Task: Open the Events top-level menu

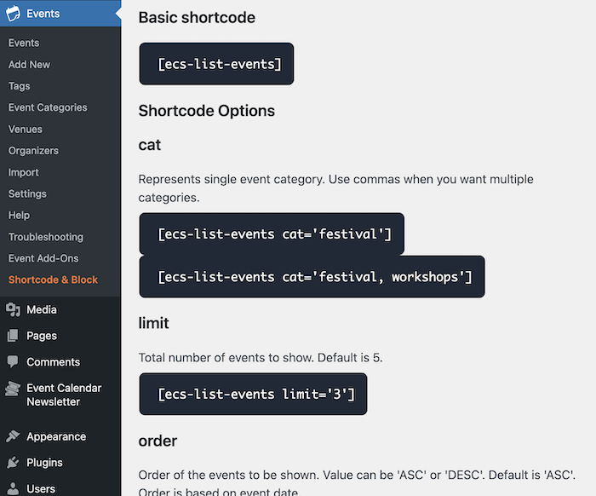Action: pos(60,14)
